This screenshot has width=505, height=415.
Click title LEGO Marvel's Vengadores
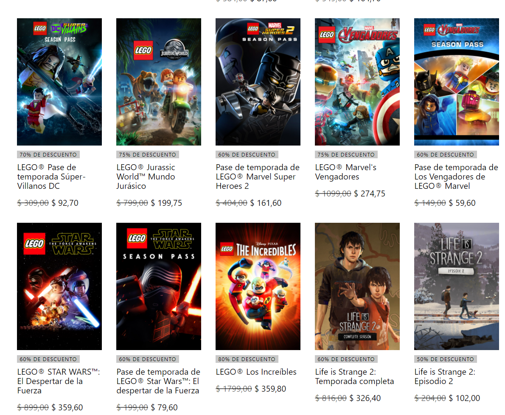[346, 172]
